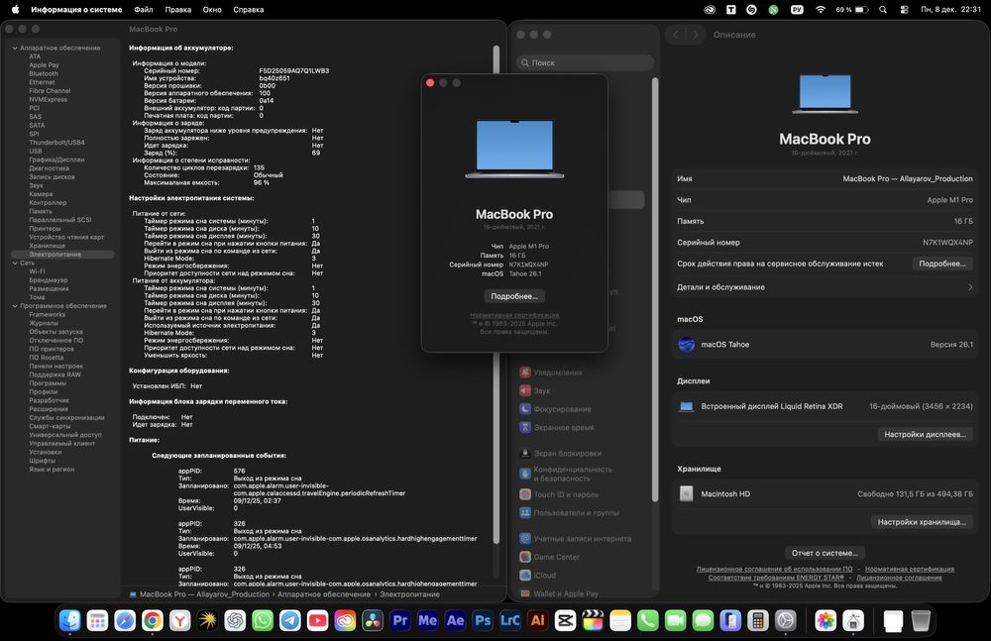Open the Правка menu

coord(178,10)
